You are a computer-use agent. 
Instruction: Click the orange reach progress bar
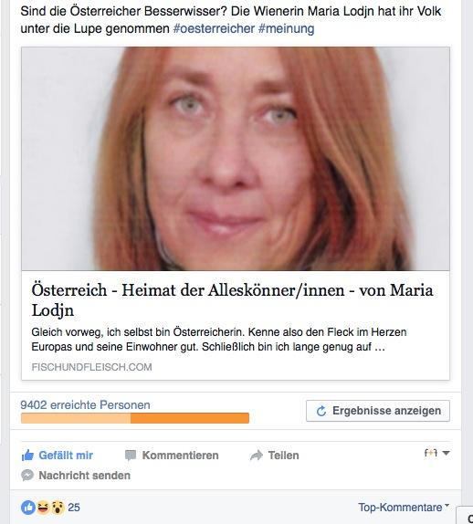(135, 418)
